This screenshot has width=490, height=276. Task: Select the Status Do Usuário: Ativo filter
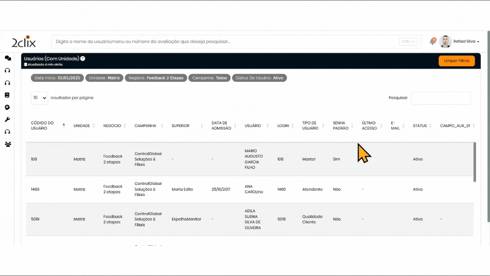[x=259, y=78]
